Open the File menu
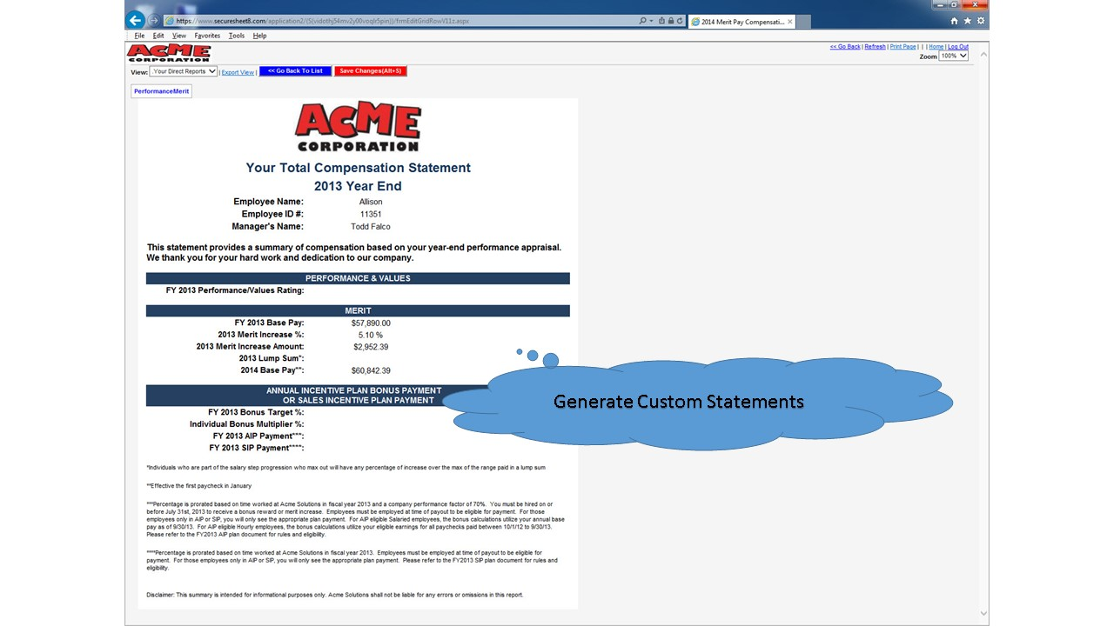The image size is (1114, 626). [139, 36]
